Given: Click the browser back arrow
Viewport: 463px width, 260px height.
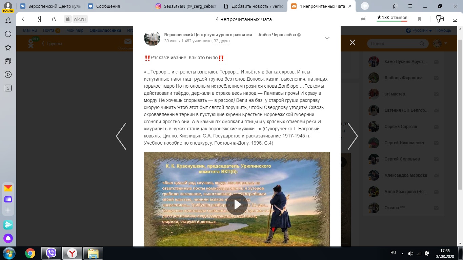Looking at the screenshot, I should tap(24, 19).
